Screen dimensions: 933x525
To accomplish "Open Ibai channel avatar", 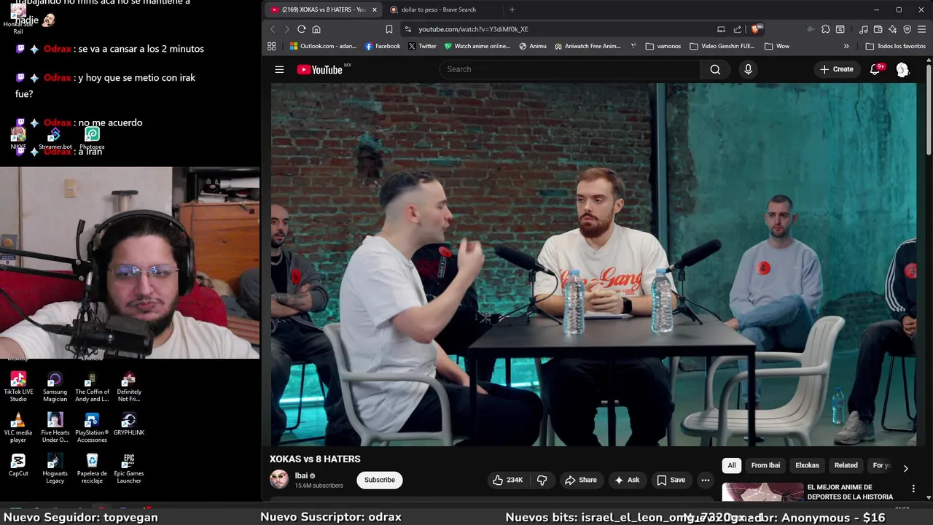I will [x=279, y=480].
